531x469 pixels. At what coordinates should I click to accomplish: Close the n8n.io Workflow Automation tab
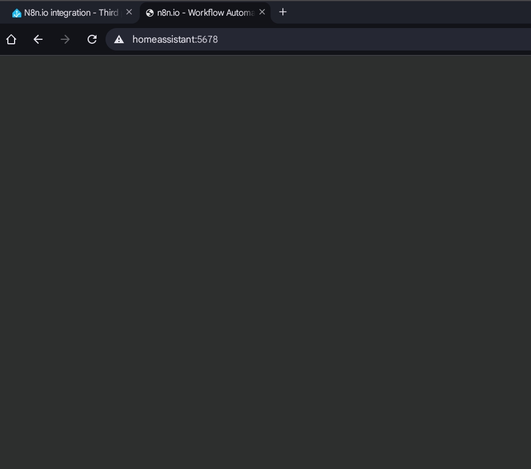point(262,11)
